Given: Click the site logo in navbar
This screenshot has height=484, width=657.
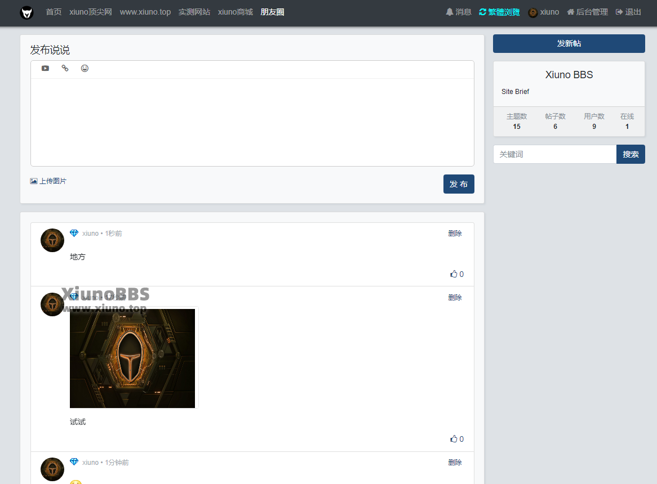Looking at the screenshot, I should tap(27, 12).
